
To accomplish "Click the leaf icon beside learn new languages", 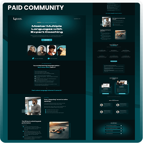I will click(x=33, y=58).
